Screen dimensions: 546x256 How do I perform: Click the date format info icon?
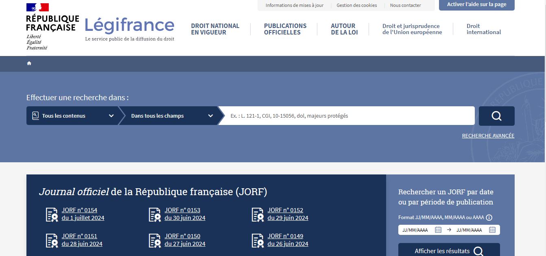click(x=489, y=217)
